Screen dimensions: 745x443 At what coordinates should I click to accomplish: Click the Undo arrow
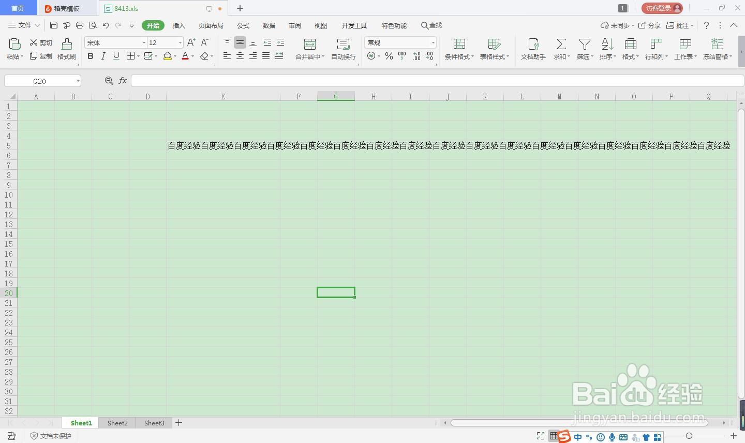tap(106, 25)
